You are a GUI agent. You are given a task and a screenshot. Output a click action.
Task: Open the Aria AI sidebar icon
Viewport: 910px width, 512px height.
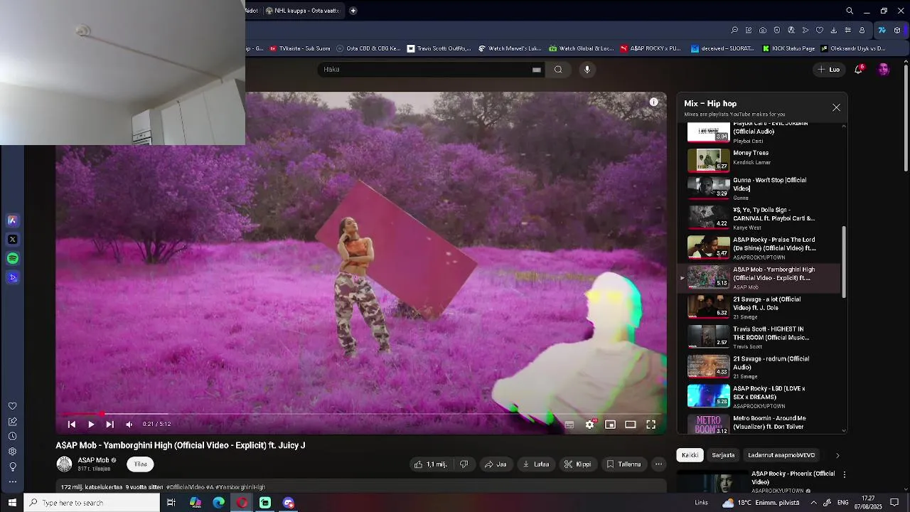click(x=12, y=220)
